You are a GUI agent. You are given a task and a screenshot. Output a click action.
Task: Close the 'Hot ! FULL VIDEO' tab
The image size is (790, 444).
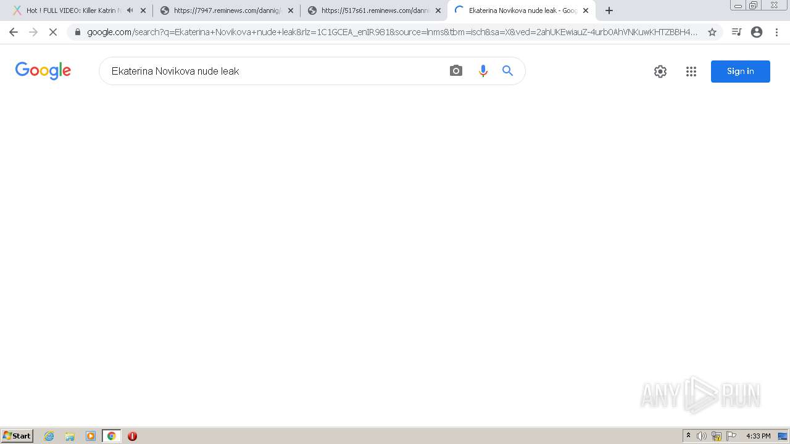143,10
